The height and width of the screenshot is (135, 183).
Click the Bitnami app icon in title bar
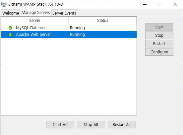point(4,4)
